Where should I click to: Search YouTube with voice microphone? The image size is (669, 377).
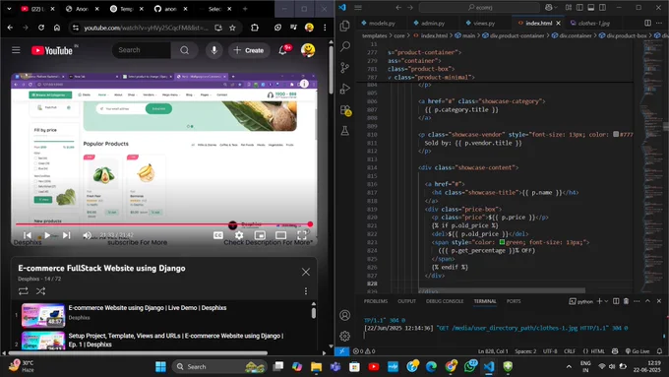point(214,50)
